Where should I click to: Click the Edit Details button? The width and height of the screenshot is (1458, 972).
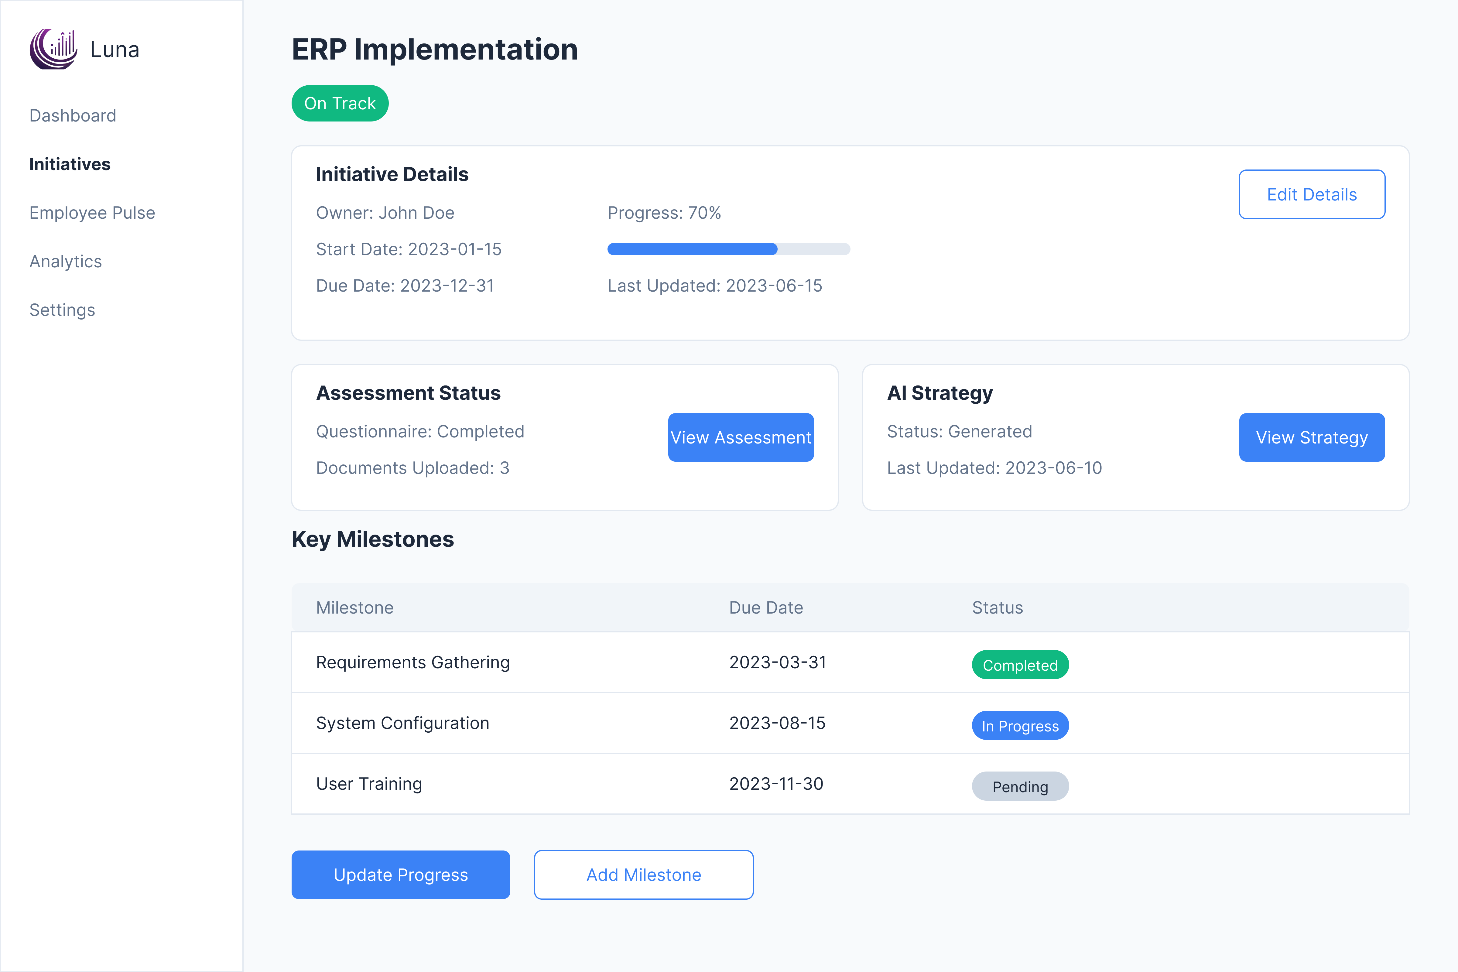click(1311, 195)
